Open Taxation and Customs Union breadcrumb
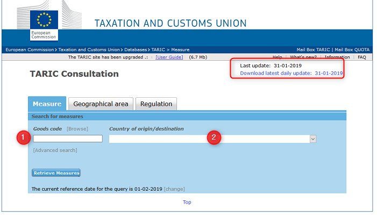The width and height of the screenshot is (377, 217). [x=89, y=50]
